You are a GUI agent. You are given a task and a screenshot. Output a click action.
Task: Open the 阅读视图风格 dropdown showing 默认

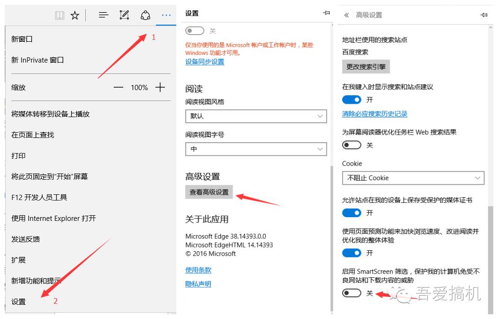click(256, 116)
